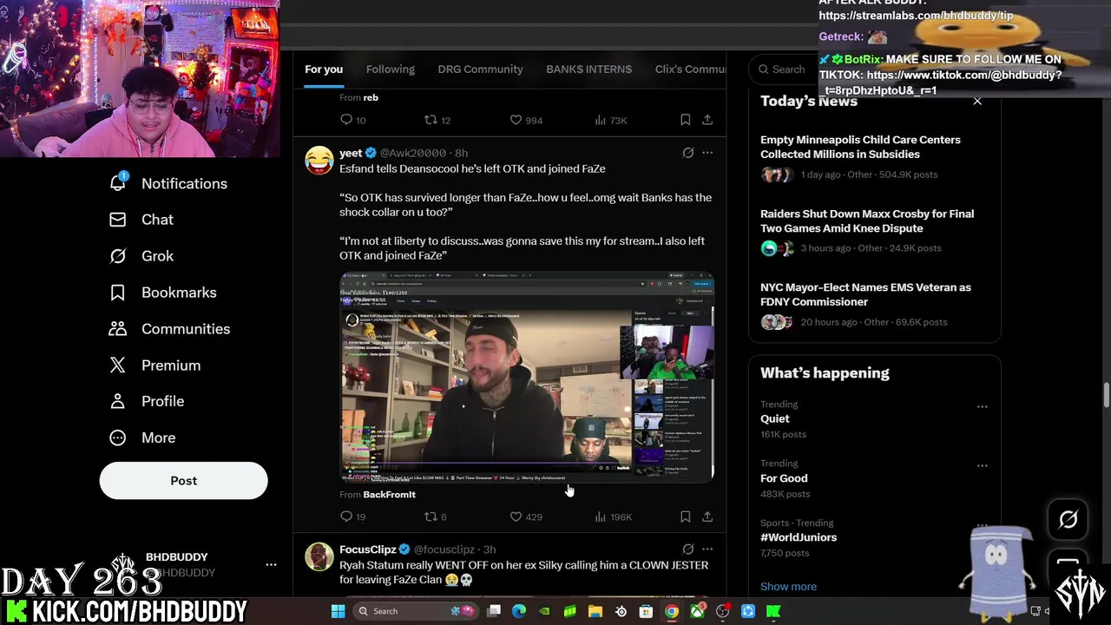Open Chat envelope icon in sidebar
Screen dimensions: 1111x625
118,220
